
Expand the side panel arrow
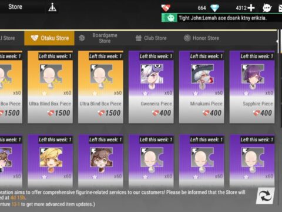277,41
